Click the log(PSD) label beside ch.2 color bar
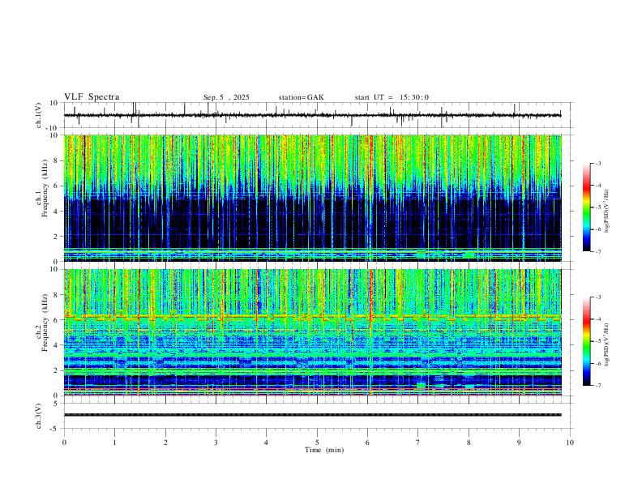The width and height of the screenshot is (642, 496). 607,344
